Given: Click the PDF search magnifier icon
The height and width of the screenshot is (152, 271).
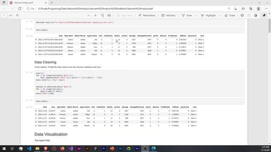Looking at the screenshot, I should coord(17,15).
